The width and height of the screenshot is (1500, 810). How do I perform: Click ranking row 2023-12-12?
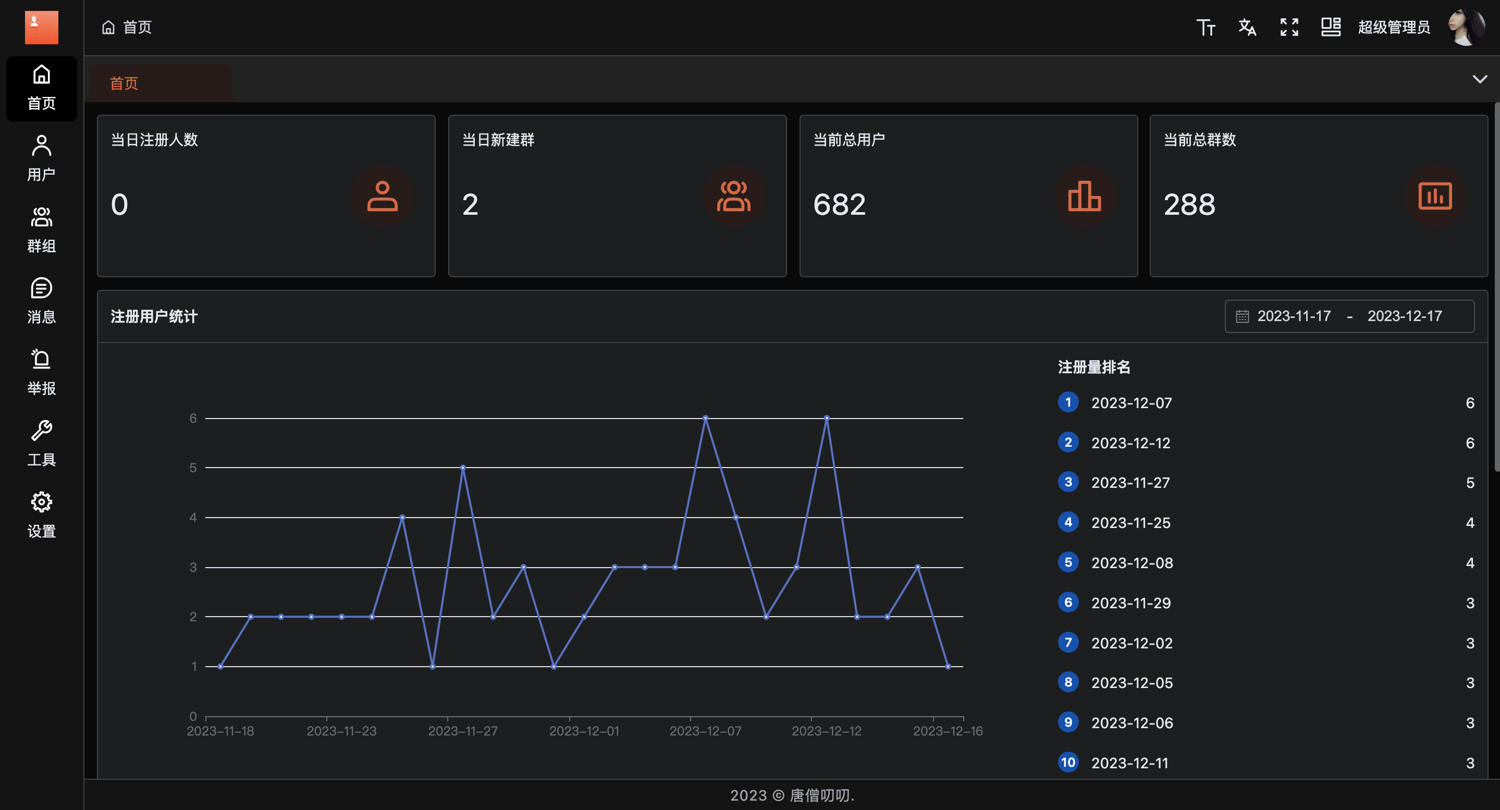point(1267,443)
